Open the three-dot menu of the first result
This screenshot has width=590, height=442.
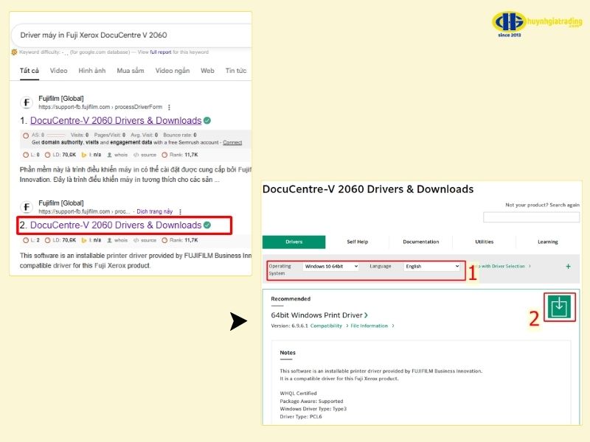[x=169, y=107]
